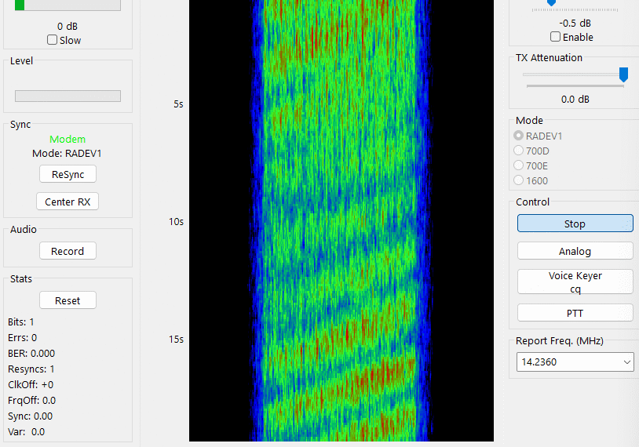The width and height of the screenshot is (639, 447).
Task: Click the Stop control button
Action: pyautogui.click(x=575, y=223)
